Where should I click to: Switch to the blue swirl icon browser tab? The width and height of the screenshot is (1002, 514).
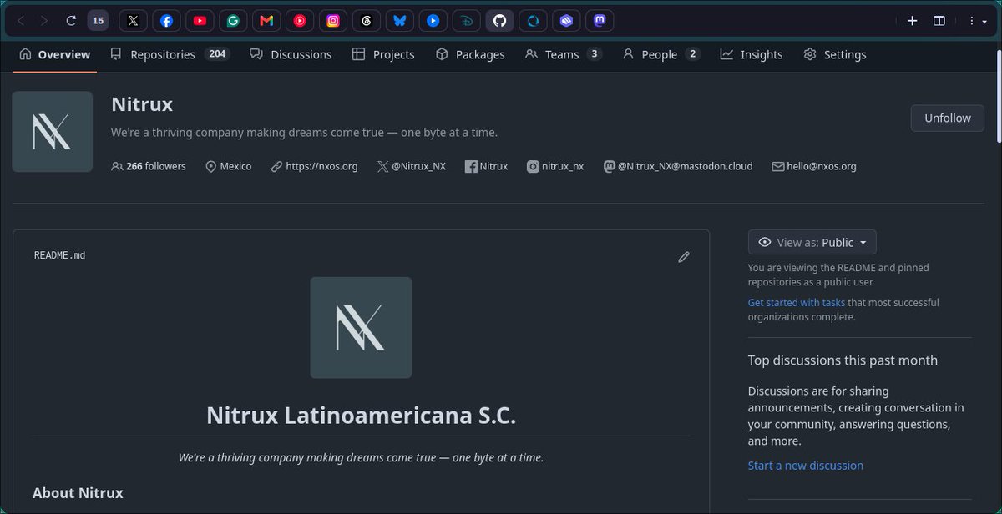534,21
